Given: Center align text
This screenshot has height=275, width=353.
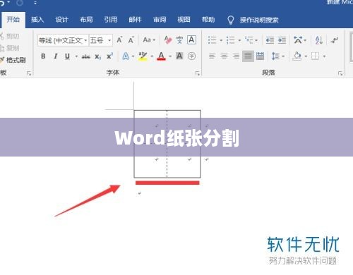Looking at the screenshot, I should point(224,56).
